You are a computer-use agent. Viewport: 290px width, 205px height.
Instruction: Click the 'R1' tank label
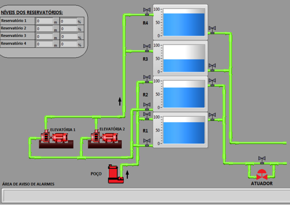[145, 131]
